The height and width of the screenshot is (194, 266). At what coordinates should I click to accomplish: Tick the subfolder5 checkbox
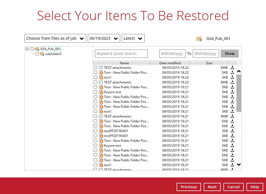tap(37, 54)
